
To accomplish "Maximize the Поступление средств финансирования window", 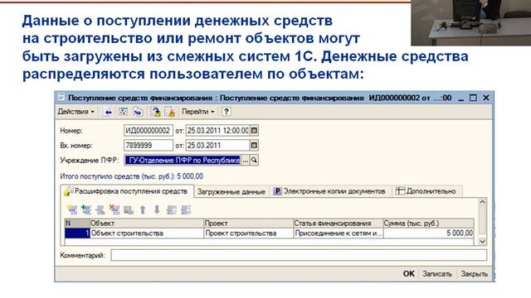I will (473, 98).
